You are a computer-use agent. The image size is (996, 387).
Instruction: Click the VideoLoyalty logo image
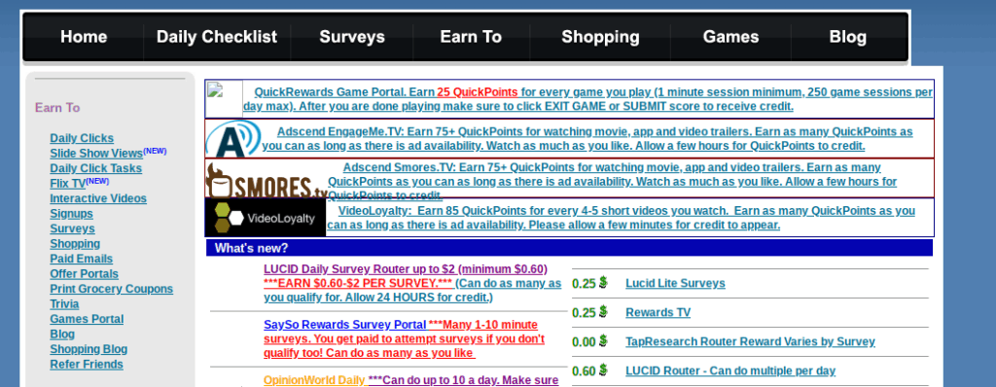(266, 218)
